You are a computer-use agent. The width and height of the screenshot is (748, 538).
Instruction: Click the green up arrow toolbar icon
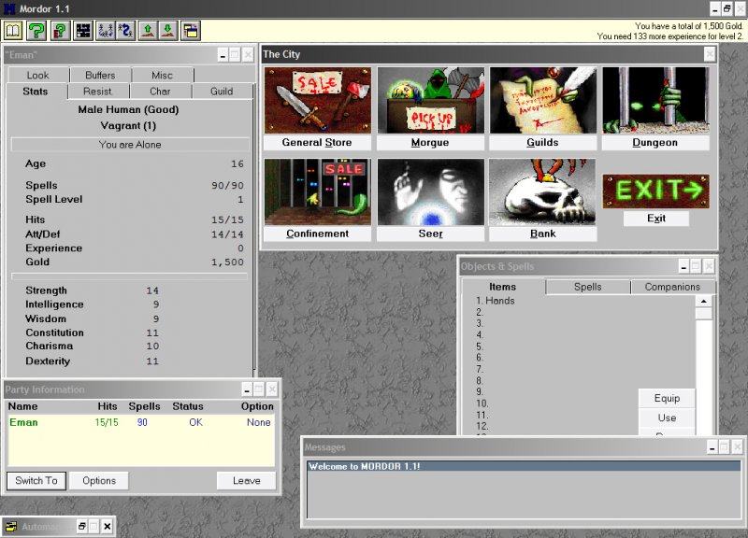[x=148, y=31]
